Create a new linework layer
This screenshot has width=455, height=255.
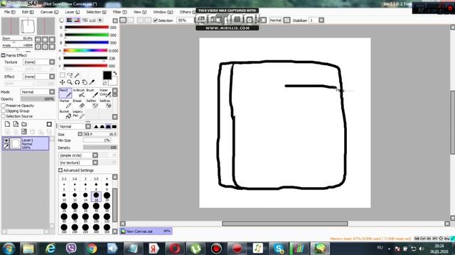tap(16, 124)
